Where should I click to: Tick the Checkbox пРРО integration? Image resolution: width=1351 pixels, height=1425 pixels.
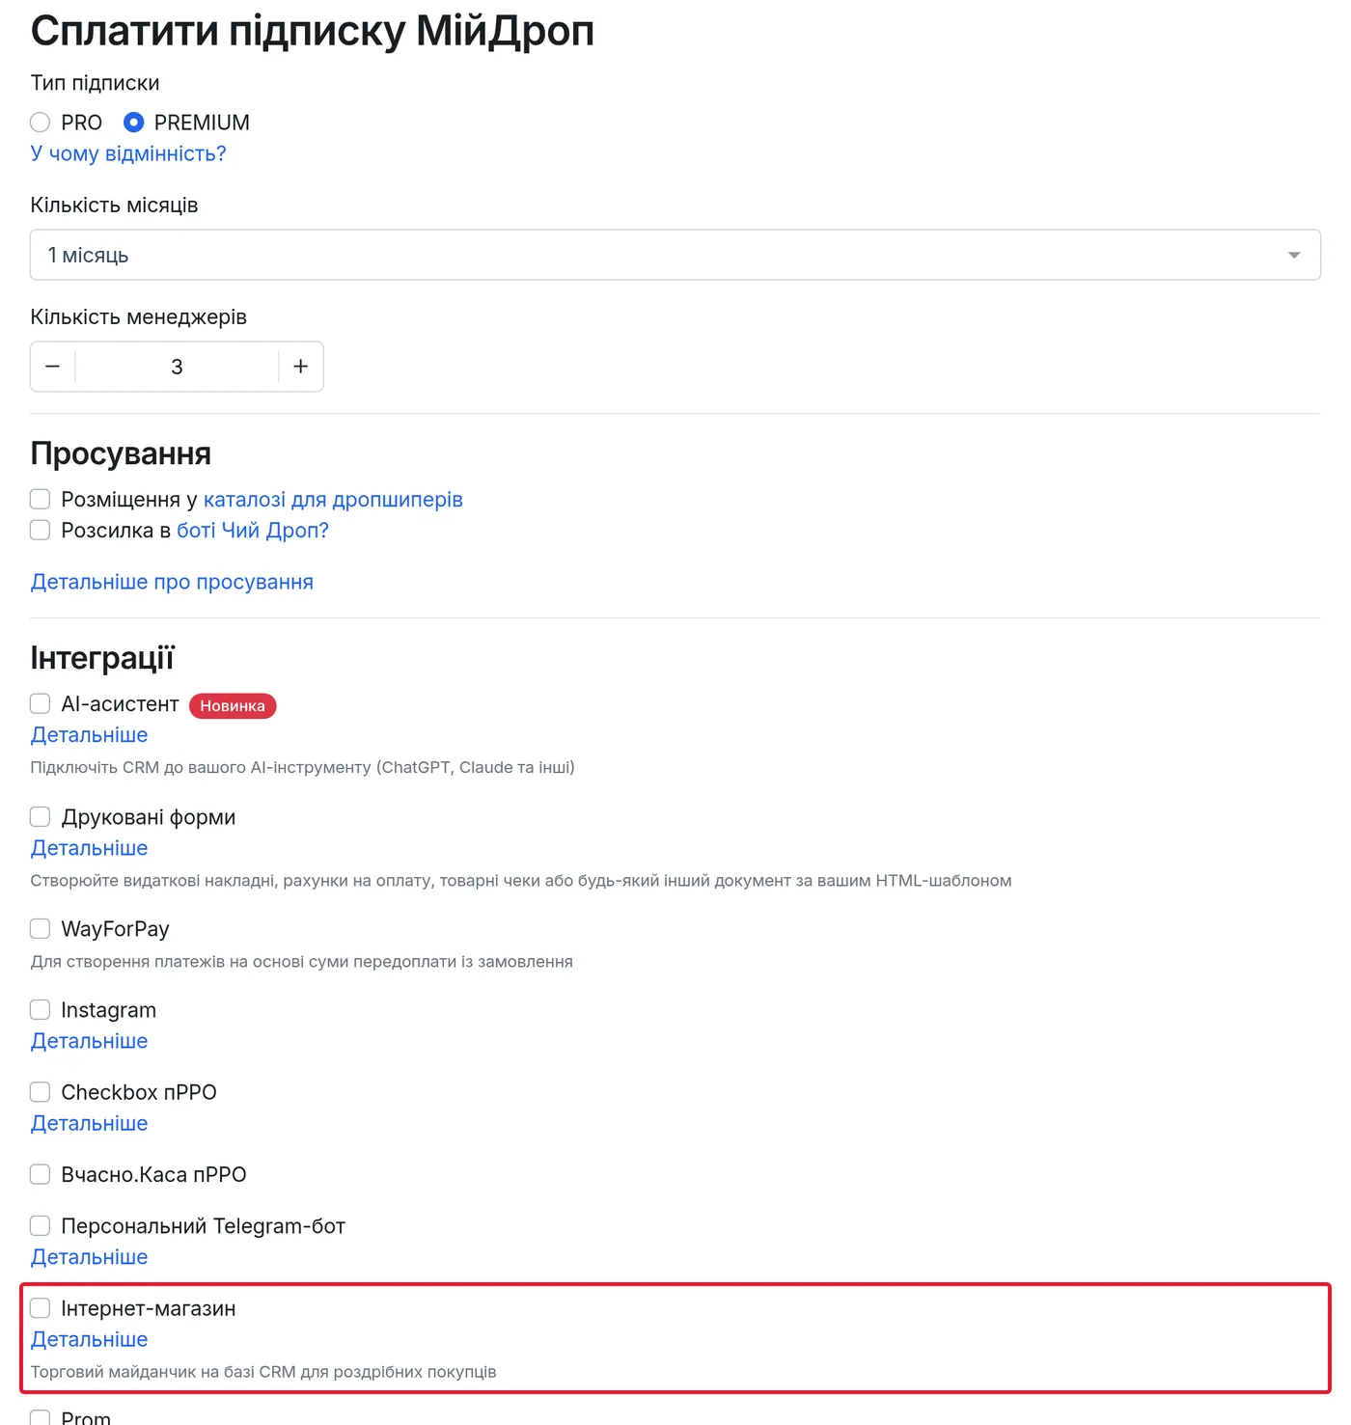pyautogui.click(x=40, y=1091)
